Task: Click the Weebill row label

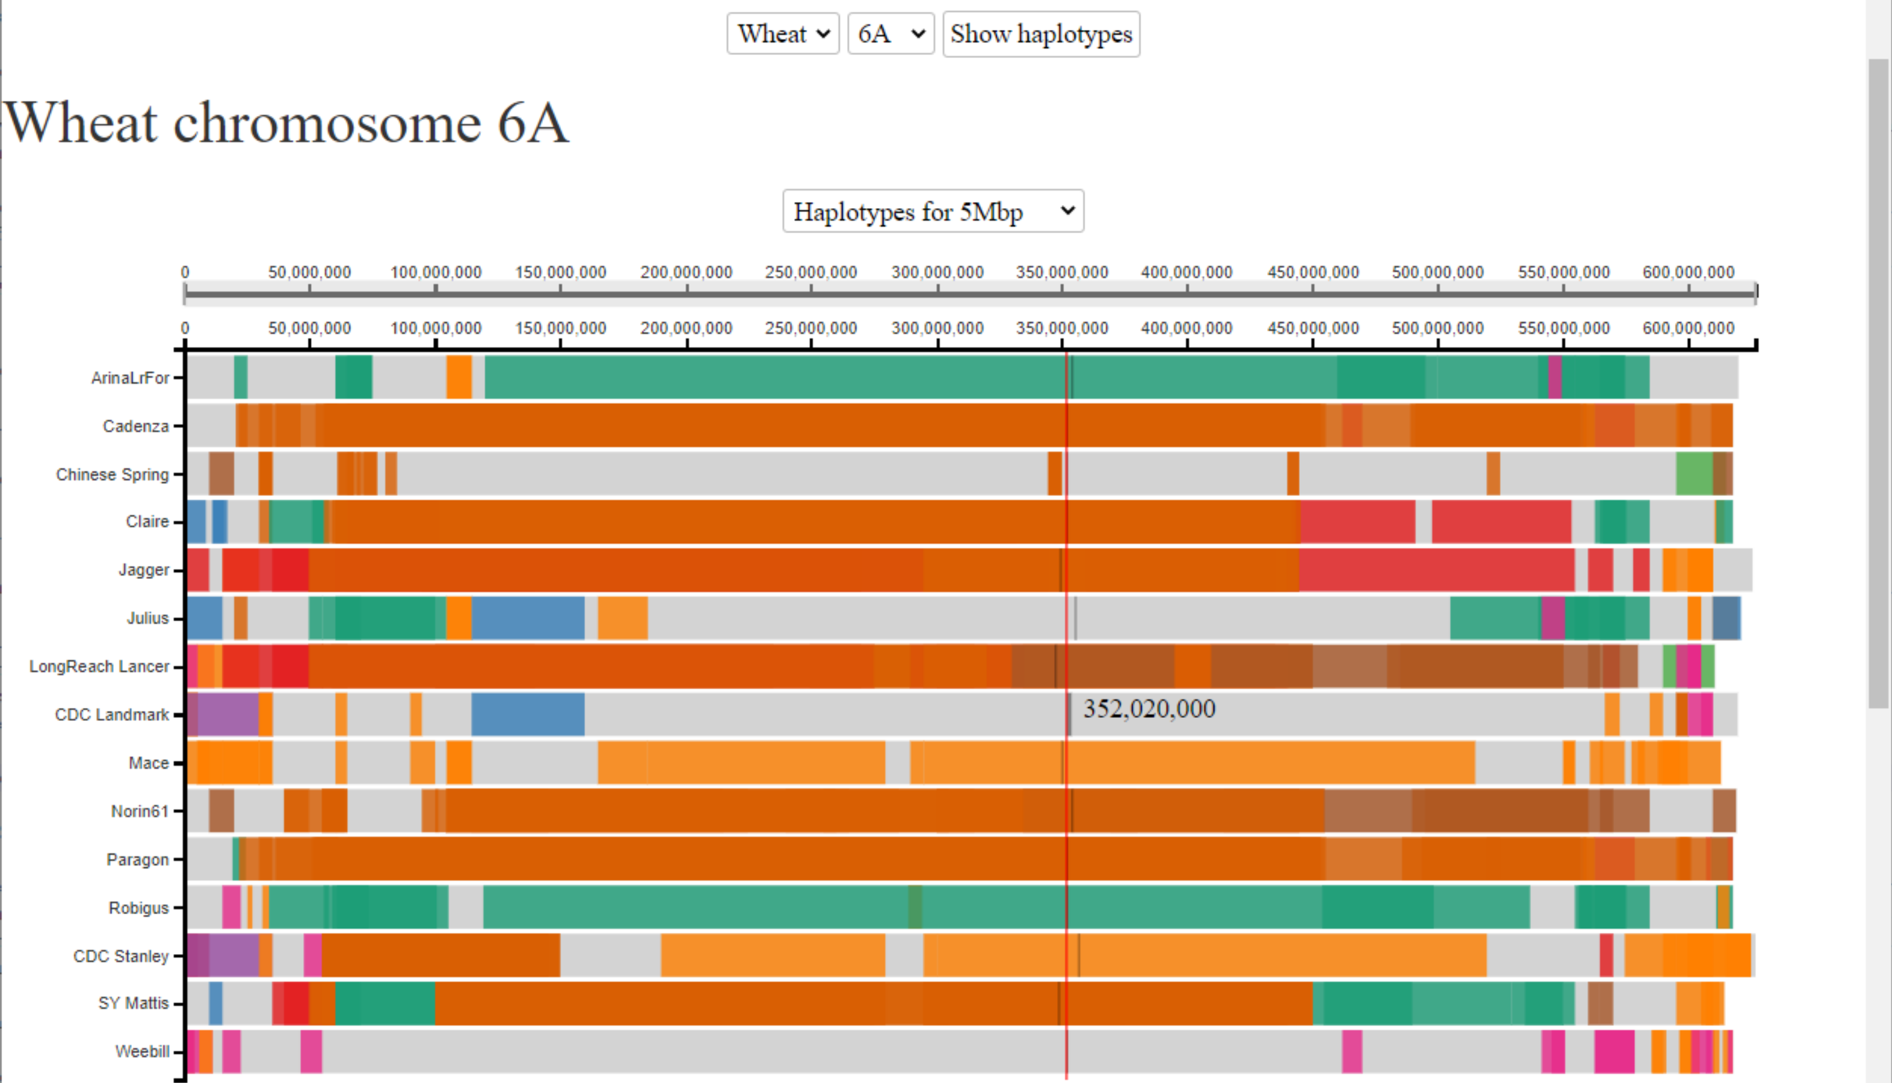Action: click(142, 1051)
